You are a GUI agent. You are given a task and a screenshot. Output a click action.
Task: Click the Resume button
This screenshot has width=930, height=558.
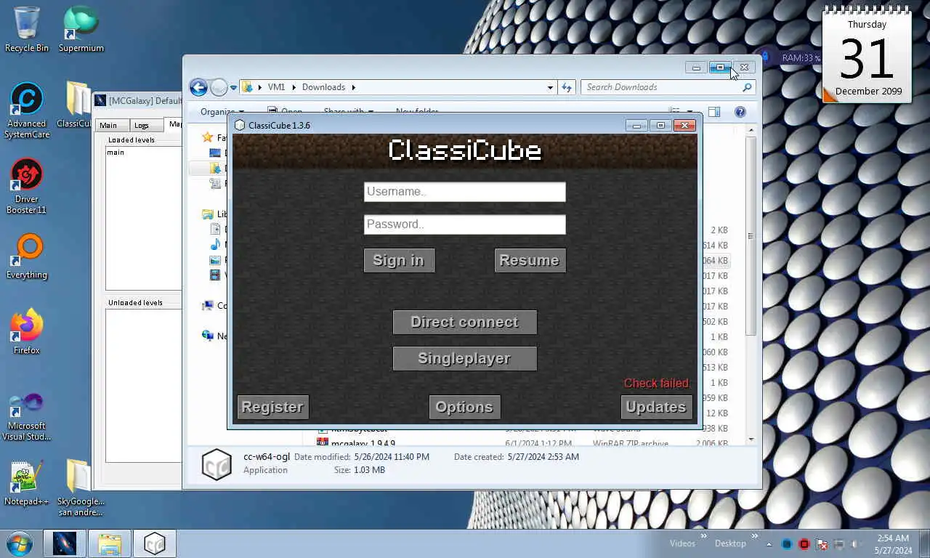[530, 260]
